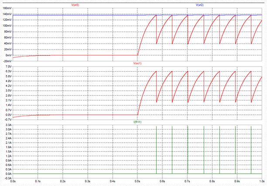
Task: Click the V(vr3) trace label
Action: [75, 4]
